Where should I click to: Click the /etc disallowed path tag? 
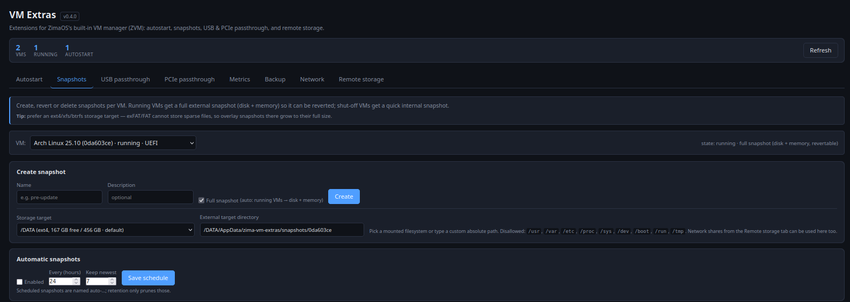point(569,231)
